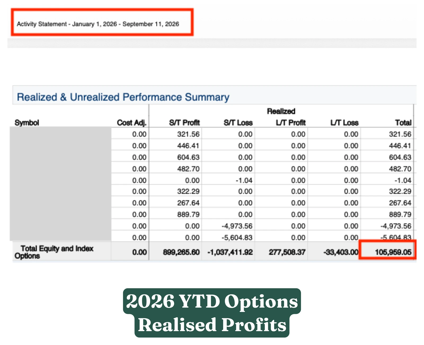
Task: Select the 105,959.05 grand total value
Action: point(393,252)
